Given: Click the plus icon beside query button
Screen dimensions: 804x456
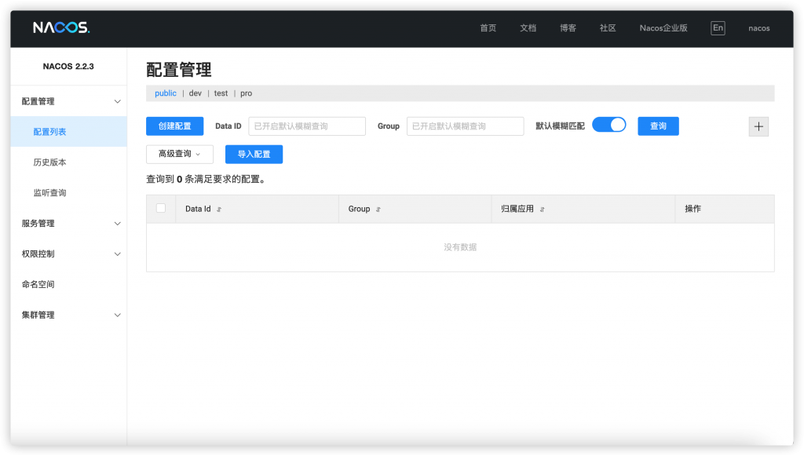Looking at the screenshot, I should click(758, 126).
